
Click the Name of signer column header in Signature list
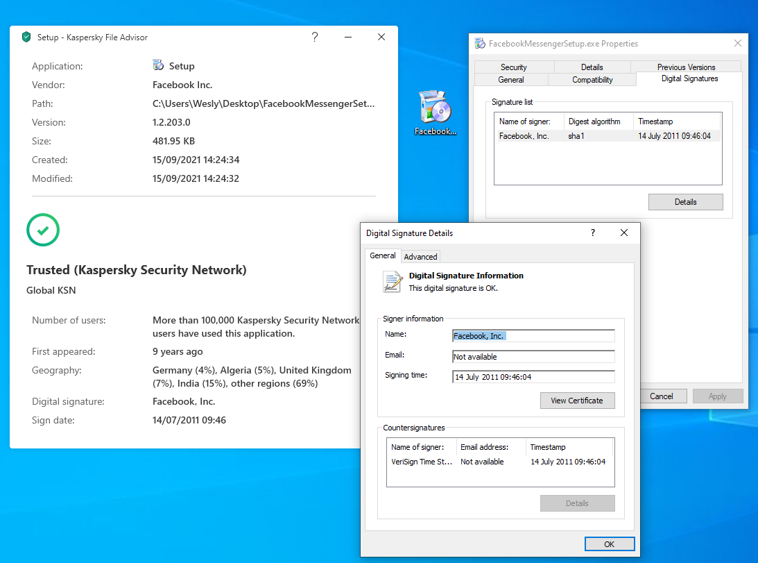point(529,121)
